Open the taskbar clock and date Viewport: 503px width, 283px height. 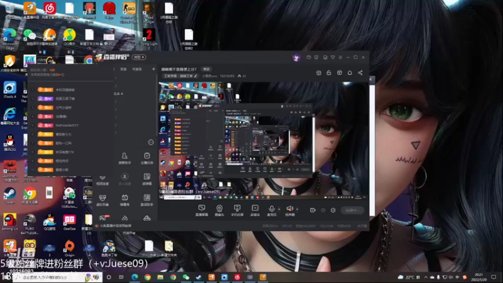(x=478, y=277)
